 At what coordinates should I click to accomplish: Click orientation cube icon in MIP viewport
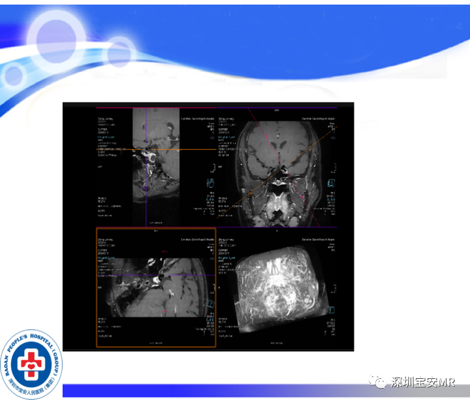click(332, 310)
